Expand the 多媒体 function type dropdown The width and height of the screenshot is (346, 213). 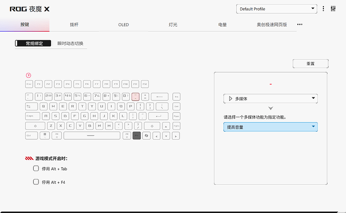[271, 99]
